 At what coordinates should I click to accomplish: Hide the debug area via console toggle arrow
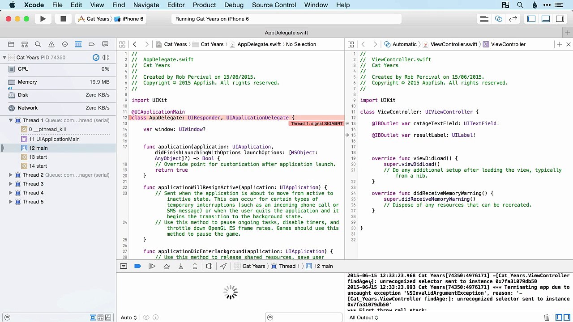124,266
